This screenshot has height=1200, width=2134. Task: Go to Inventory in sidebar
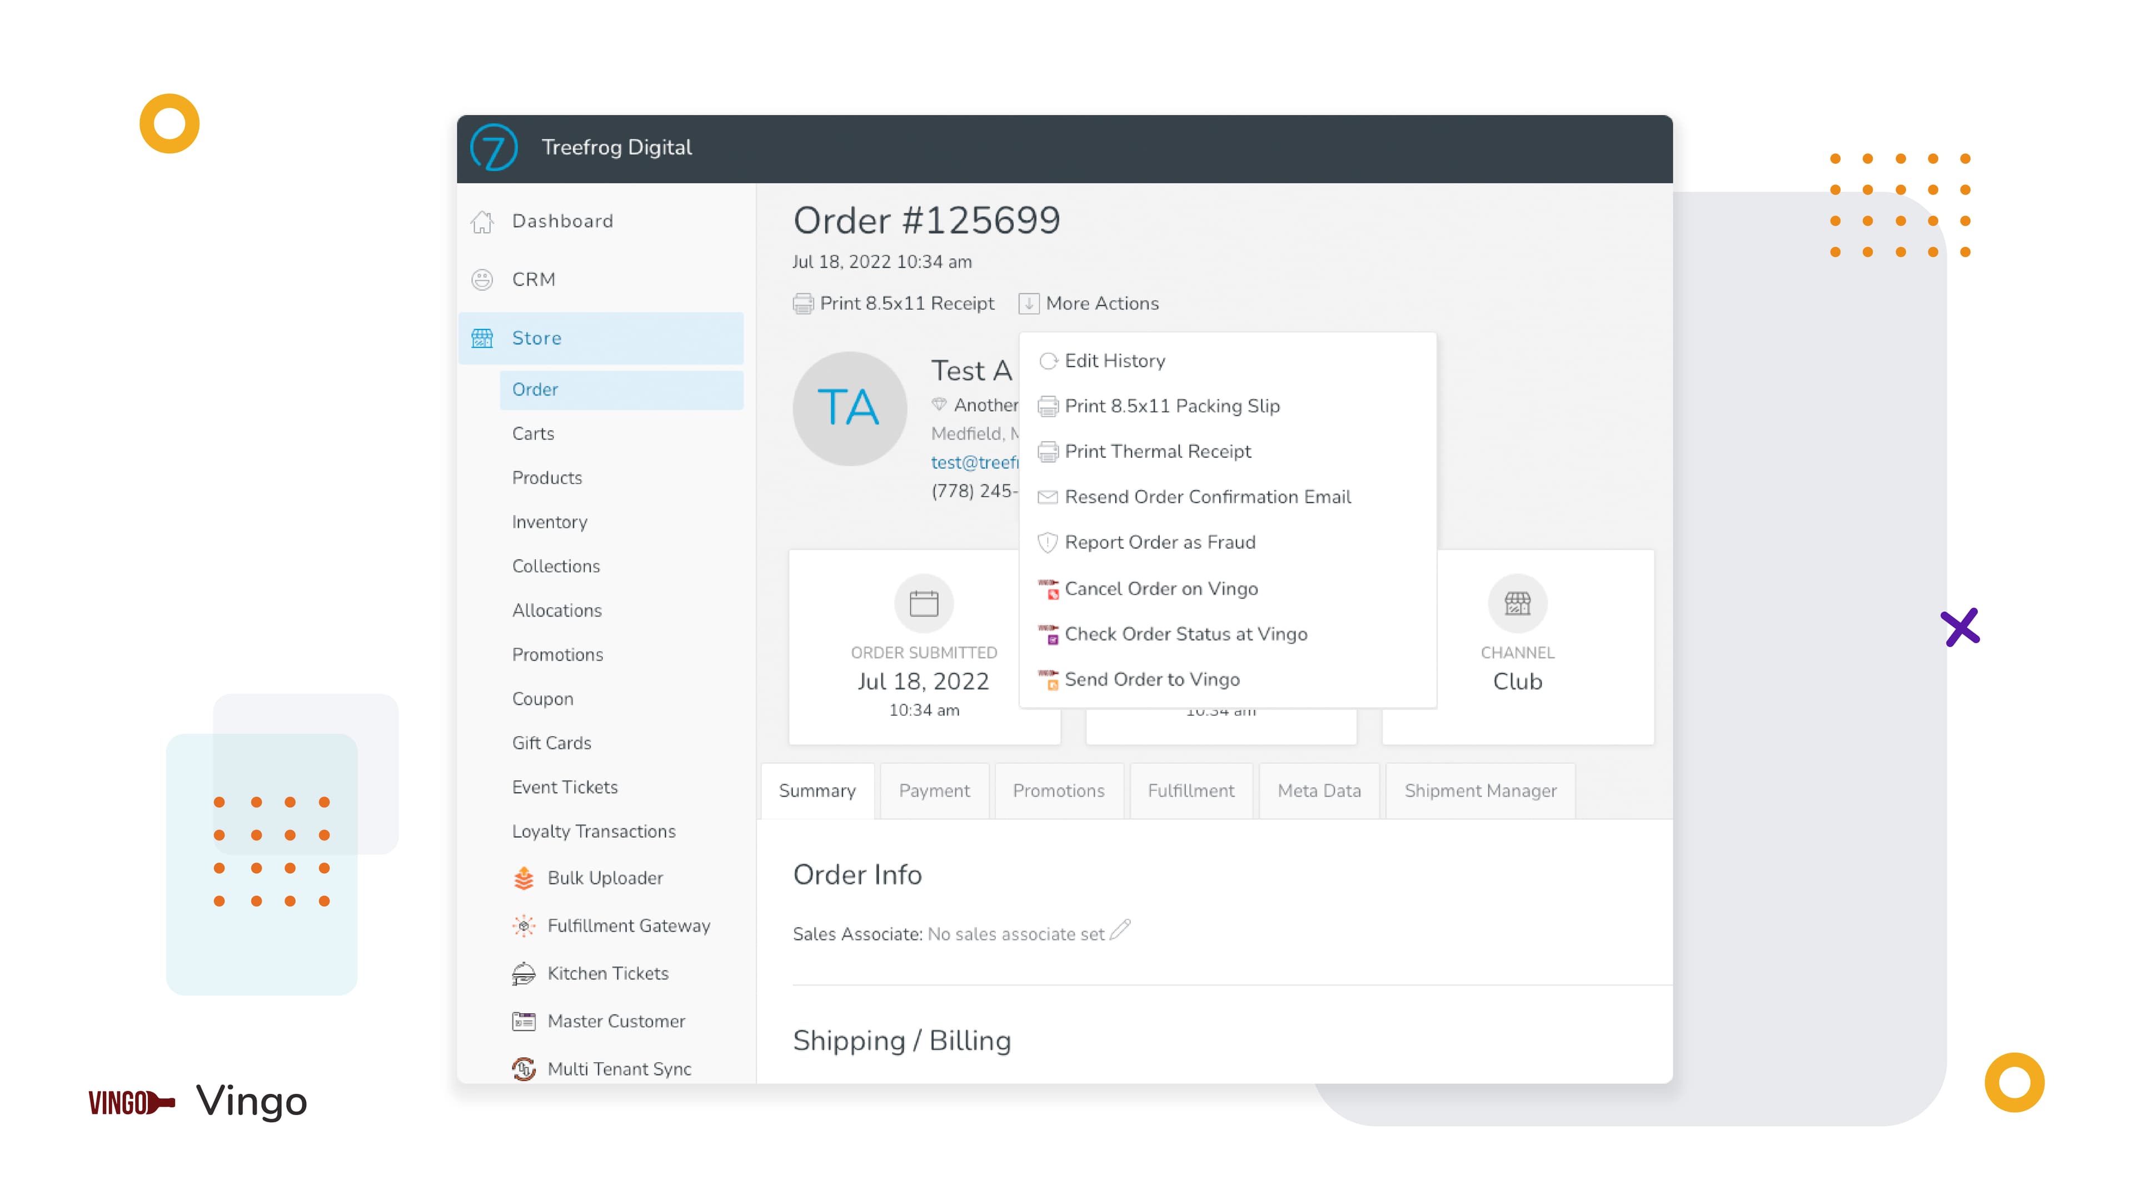(549, 523)
